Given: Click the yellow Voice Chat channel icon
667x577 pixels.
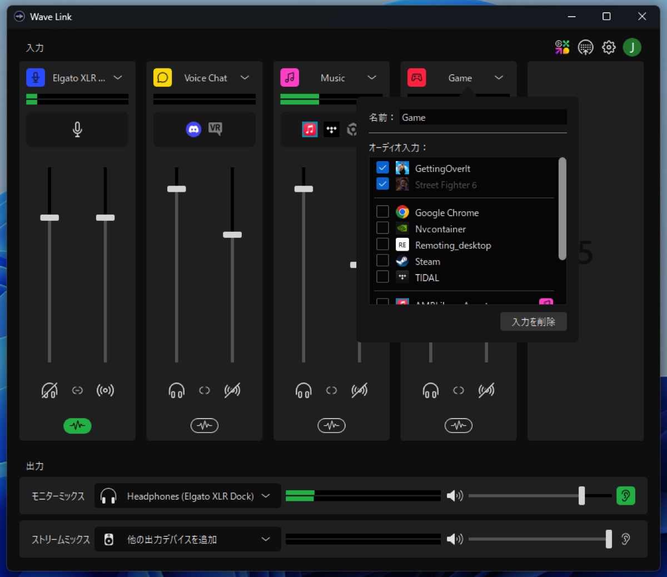Looking at the screenshot, I should 162,78.
